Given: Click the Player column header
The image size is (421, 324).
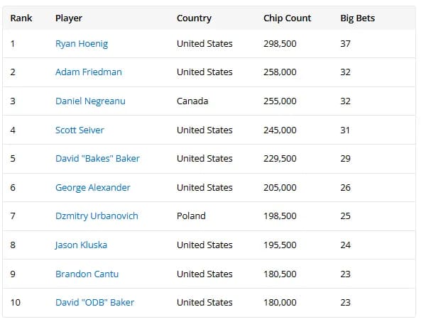Looking at the screenshot, I should (69, 18).
